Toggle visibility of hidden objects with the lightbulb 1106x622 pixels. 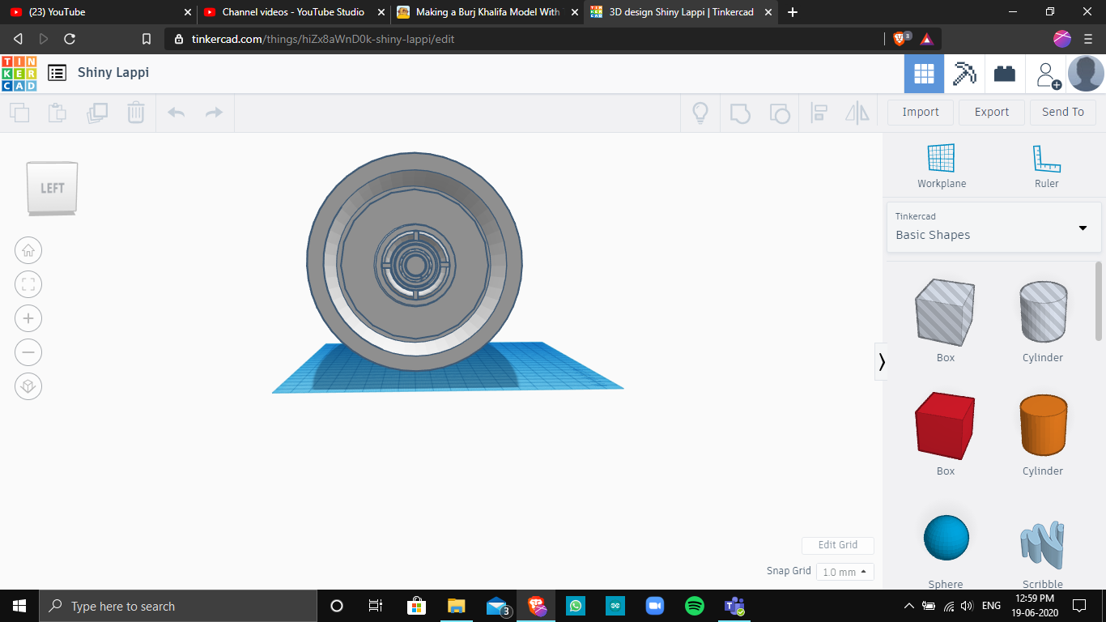700,113
